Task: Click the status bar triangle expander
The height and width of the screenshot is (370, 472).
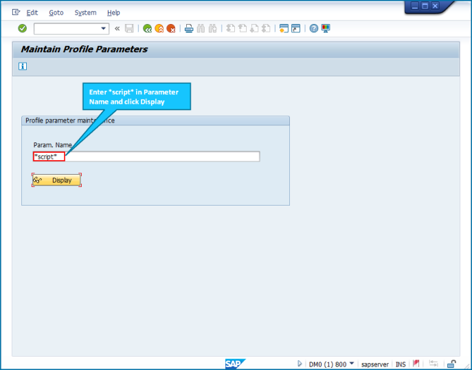Action: point(300,364)
